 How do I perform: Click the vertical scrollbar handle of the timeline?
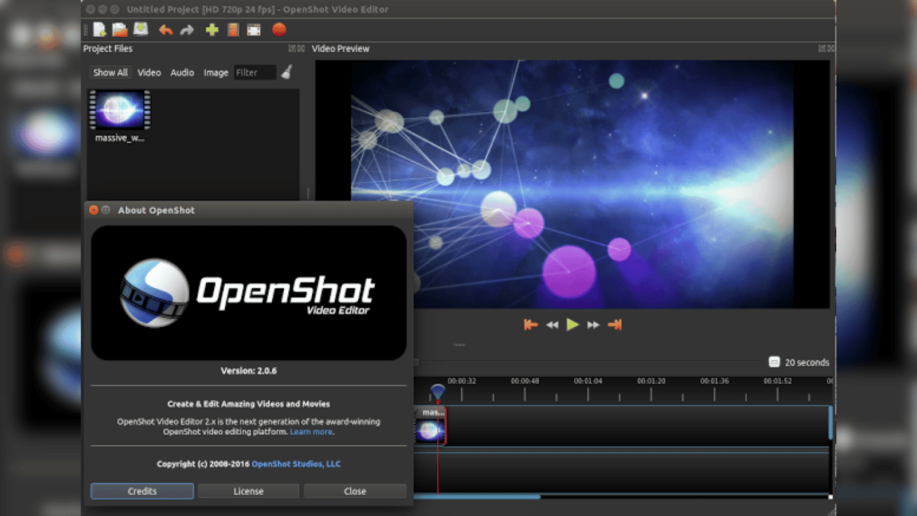tap(830, 423)
